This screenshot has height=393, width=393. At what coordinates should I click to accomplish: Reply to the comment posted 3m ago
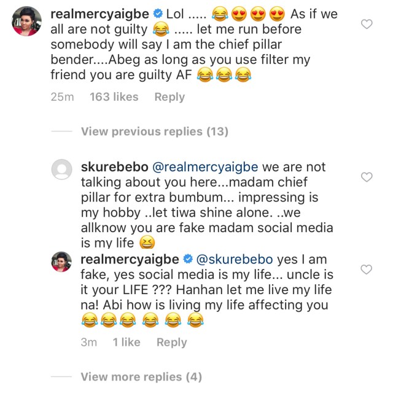click(171, 342)
